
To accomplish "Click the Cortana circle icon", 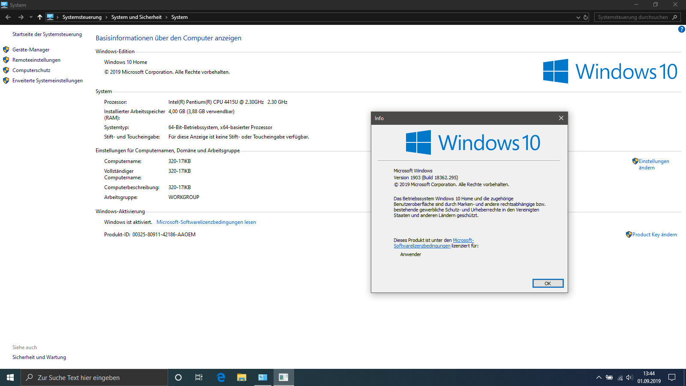I will tap(178, 377).
